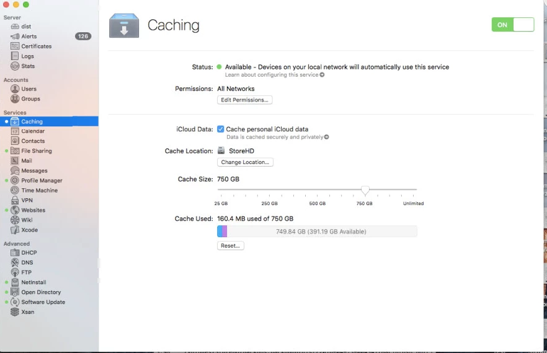The image size is (547, 353).
Task: Open the Wiki service icon
Action: [x=15, y=220]
